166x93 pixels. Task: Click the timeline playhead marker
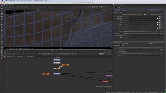(52, 51)
